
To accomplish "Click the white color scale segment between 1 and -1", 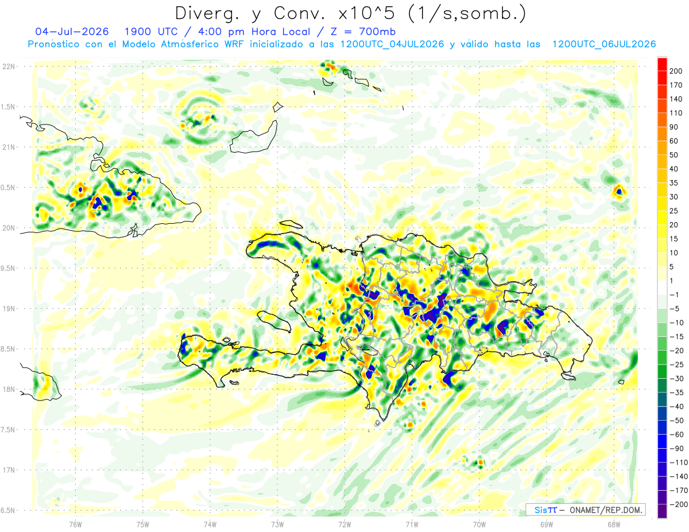I will coord(662,288).
